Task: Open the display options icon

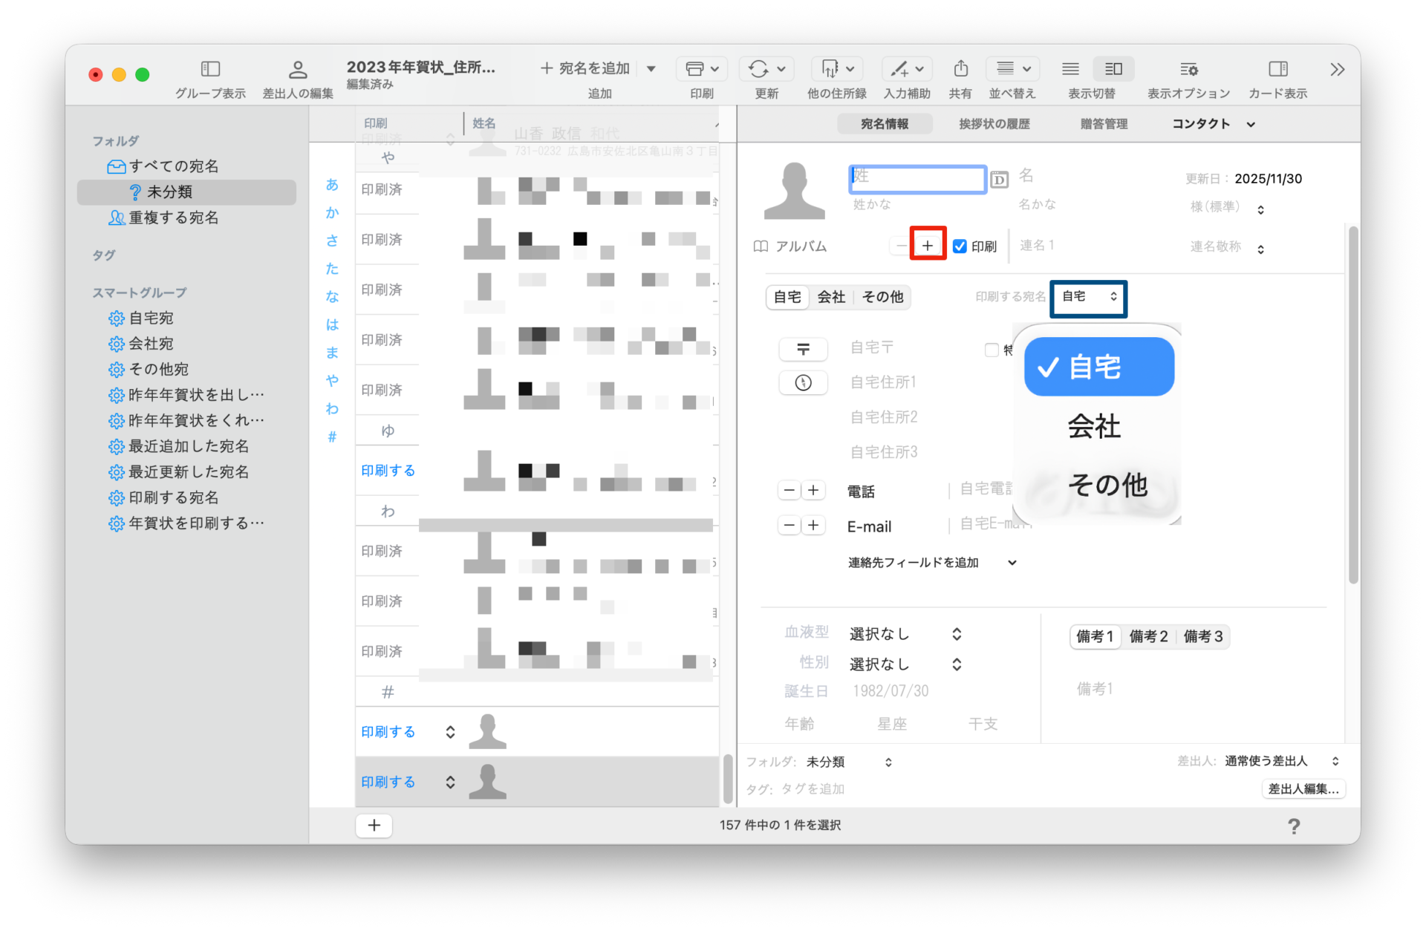Action: pos(1188,69)
